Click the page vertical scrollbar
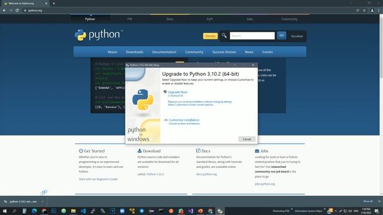The image size is (383, 215). coord(381,105)
